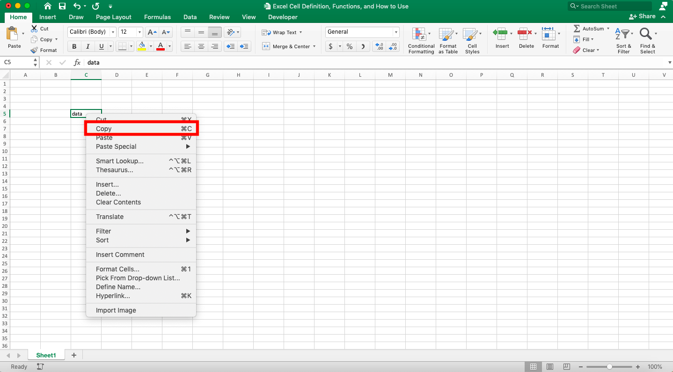Decrease indent in the alignment group
This screenshot has height=372, width=673.
[x=230, y=46]
